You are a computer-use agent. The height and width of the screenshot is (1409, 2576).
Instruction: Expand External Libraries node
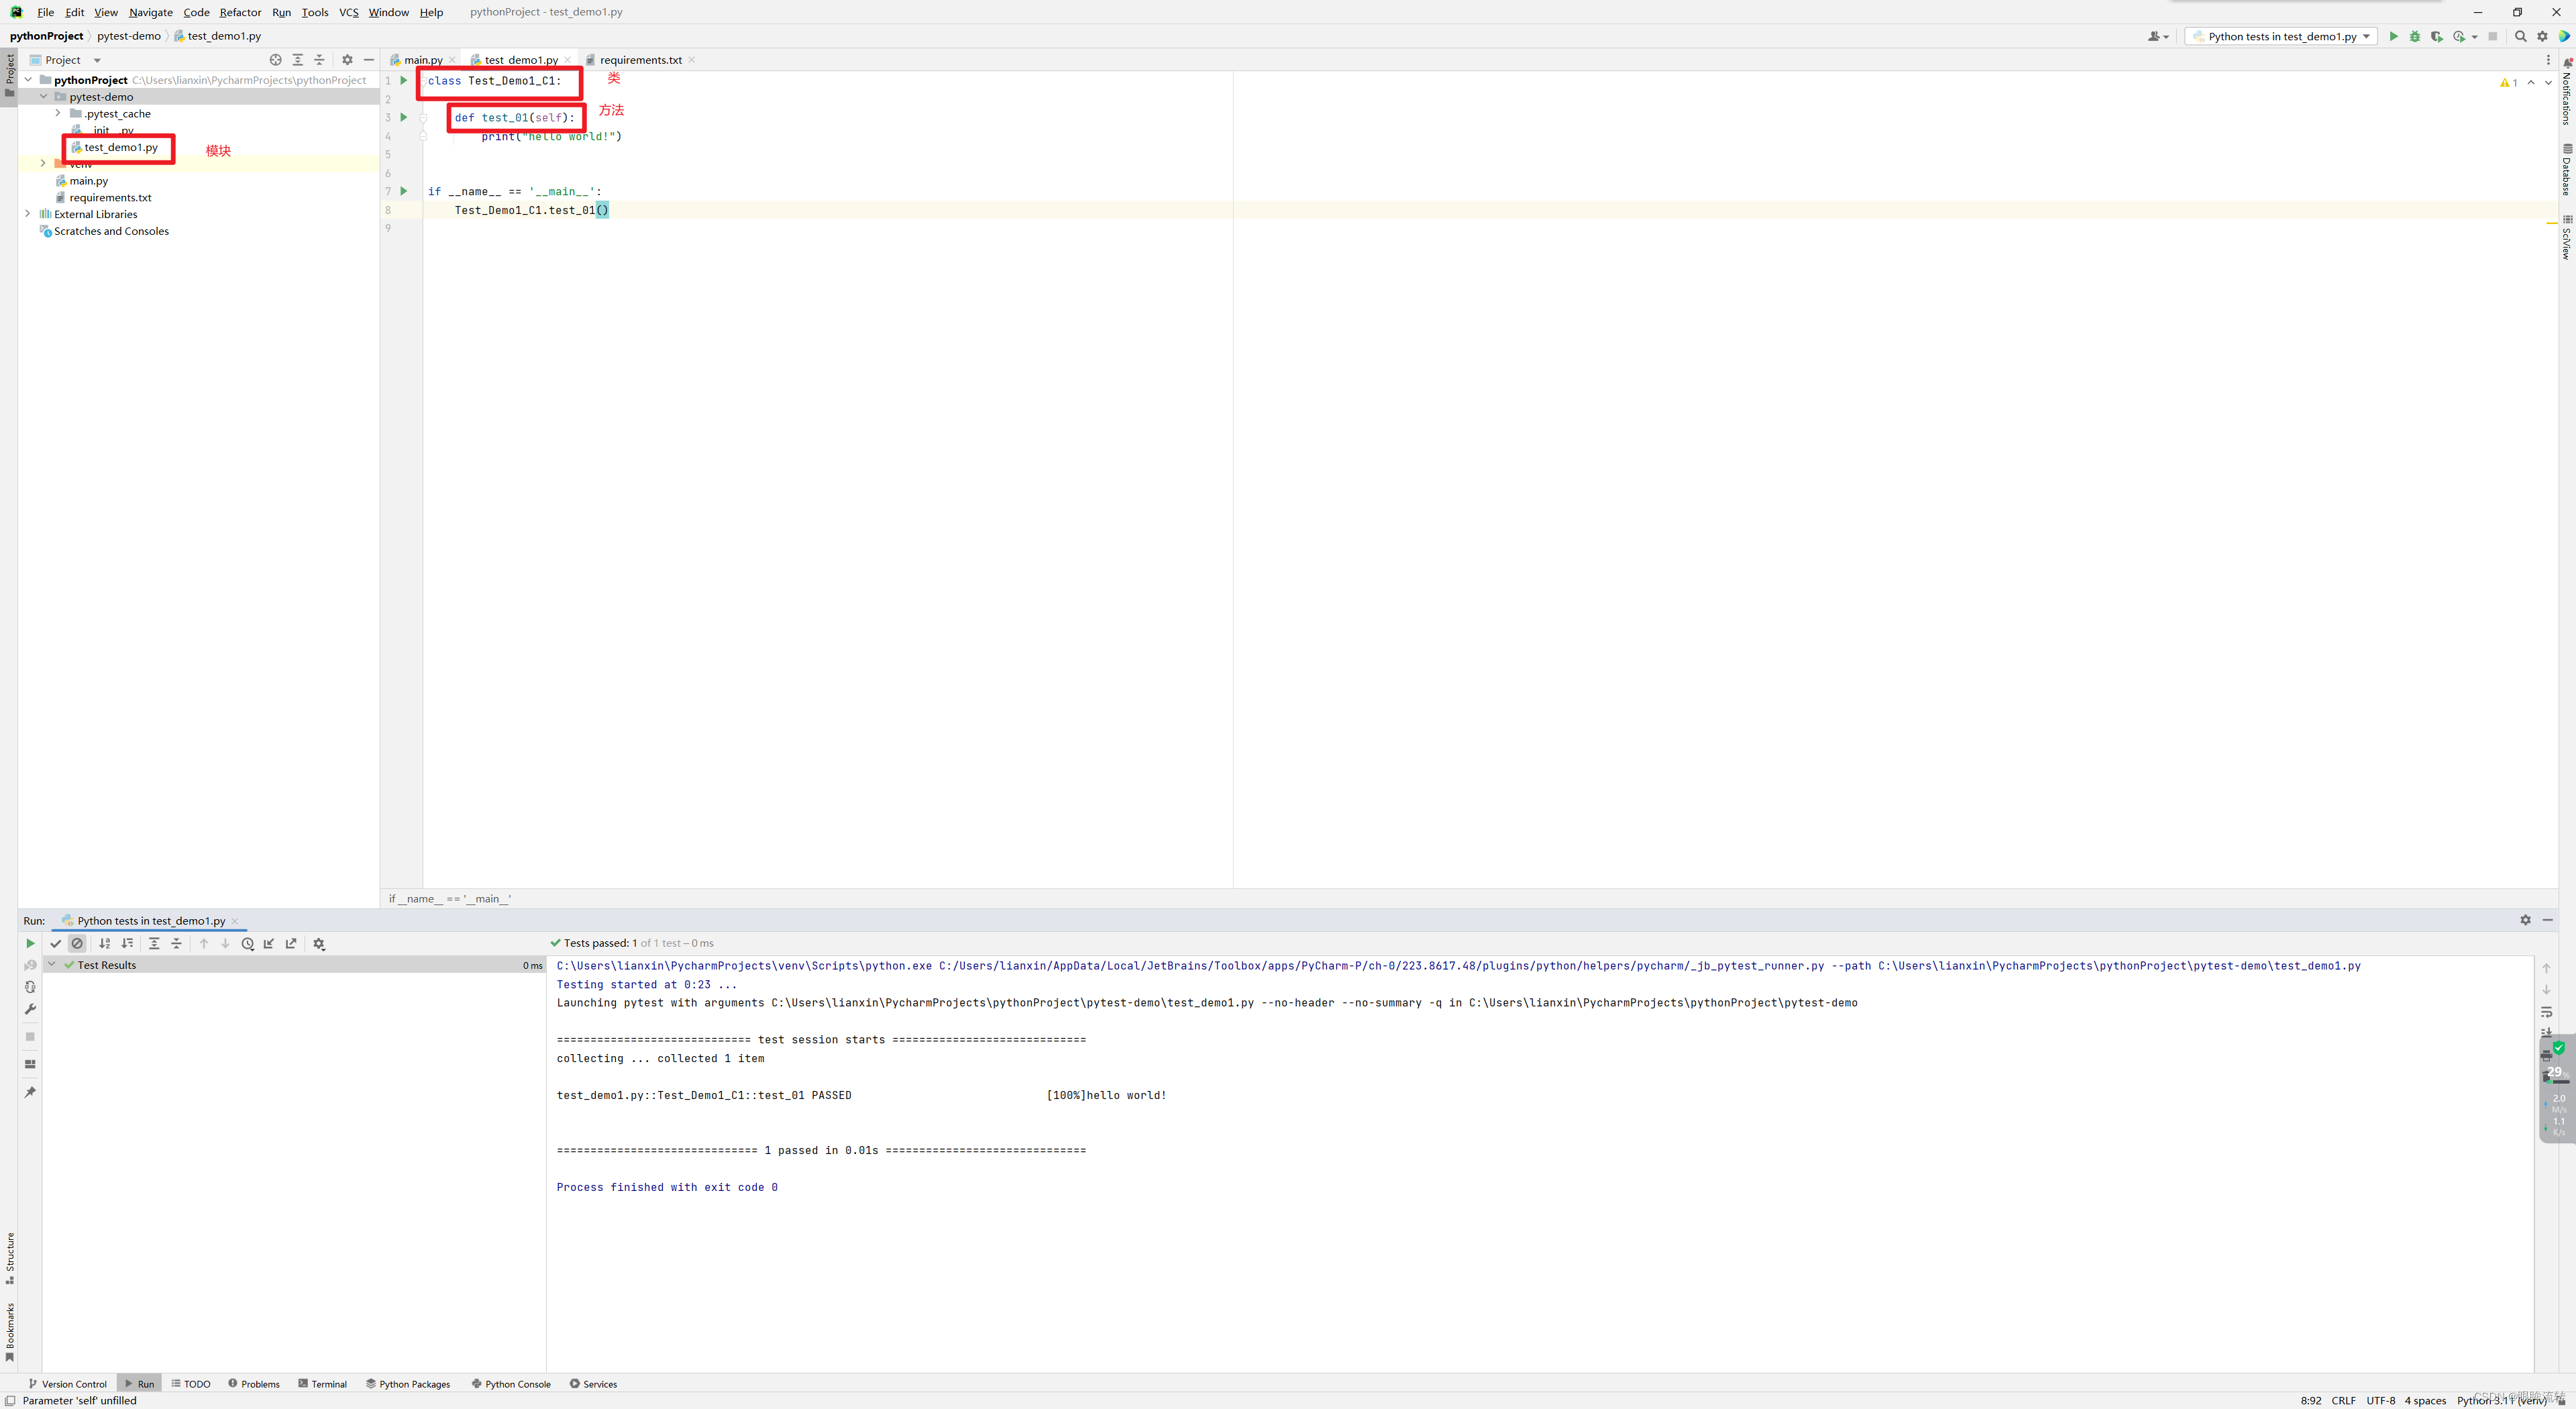28,214
